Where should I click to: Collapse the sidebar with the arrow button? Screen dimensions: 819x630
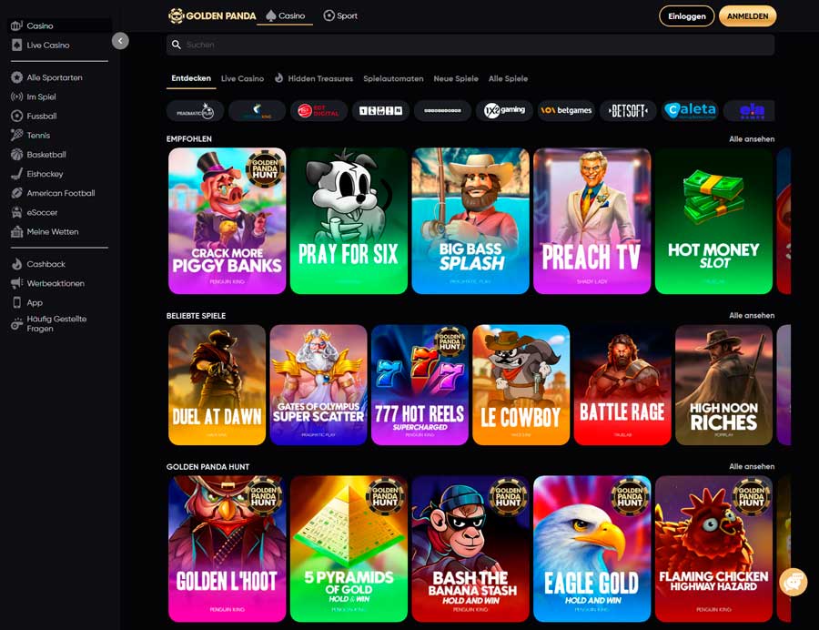tap(120, 41)
